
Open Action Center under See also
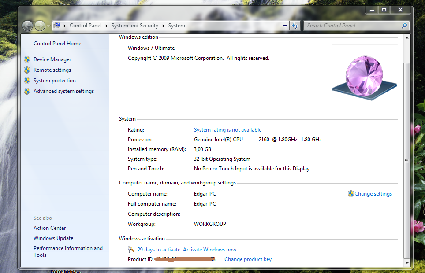(x=50, y=228)
